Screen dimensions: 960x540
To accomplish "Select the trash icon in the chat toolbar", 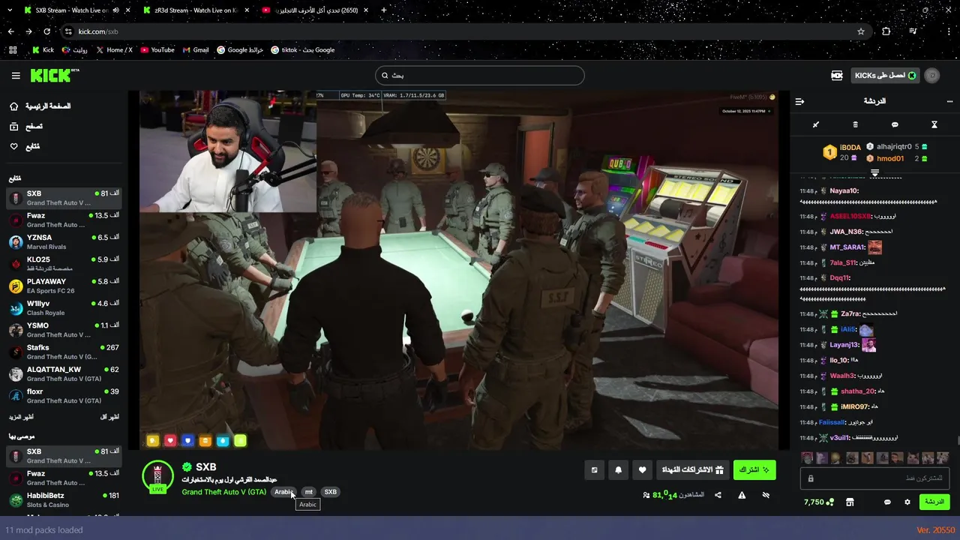I will tap(855, 124).
